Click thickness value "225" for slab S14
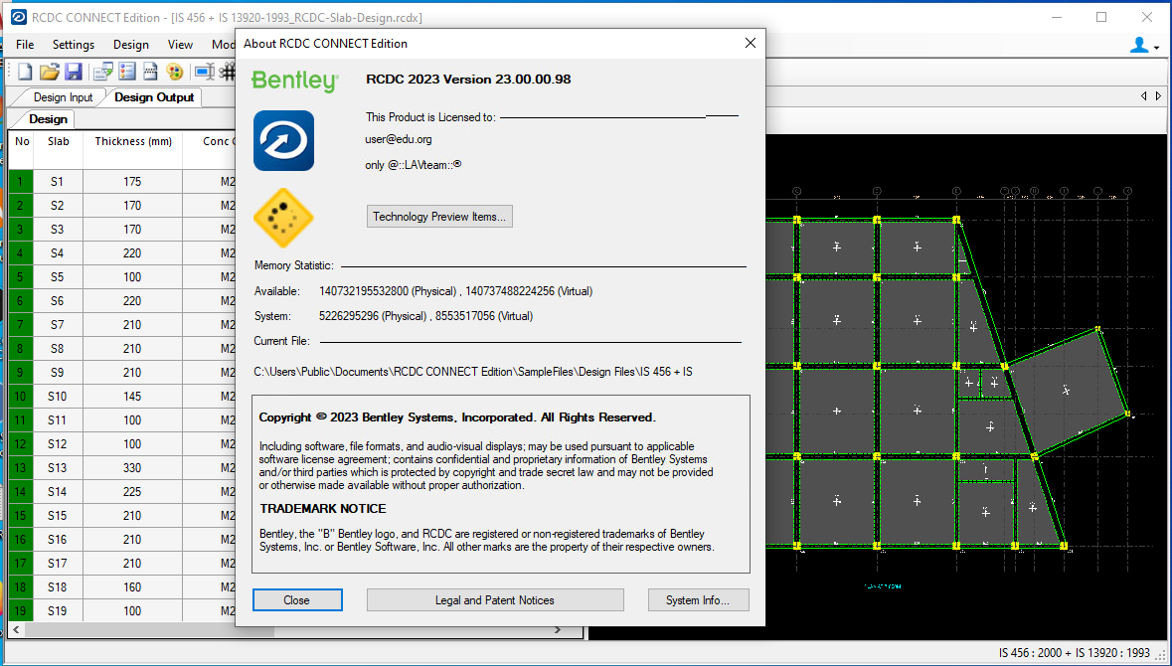This screenshot has width=1172, height=666. pyautogui.click(x=132, y=492)
